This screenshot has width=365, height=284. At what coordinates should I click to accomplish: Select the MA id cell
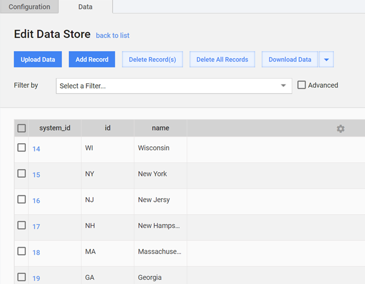(x=107, y=253)
